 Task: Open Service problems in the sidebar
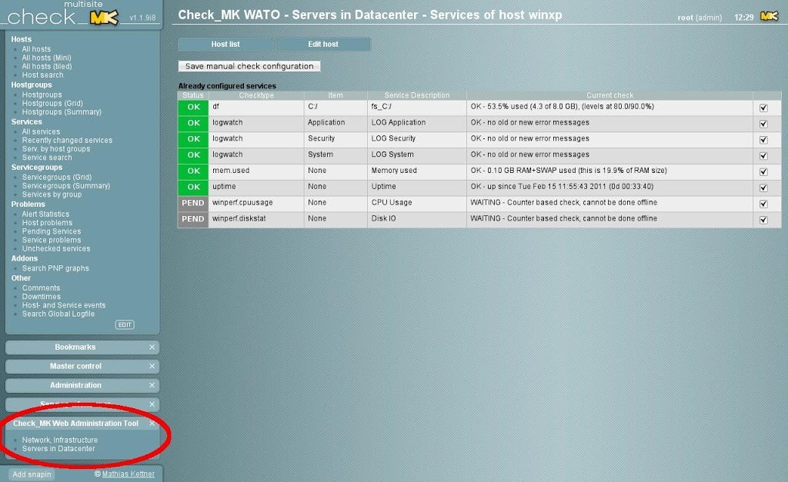click(x=51, y=240)
